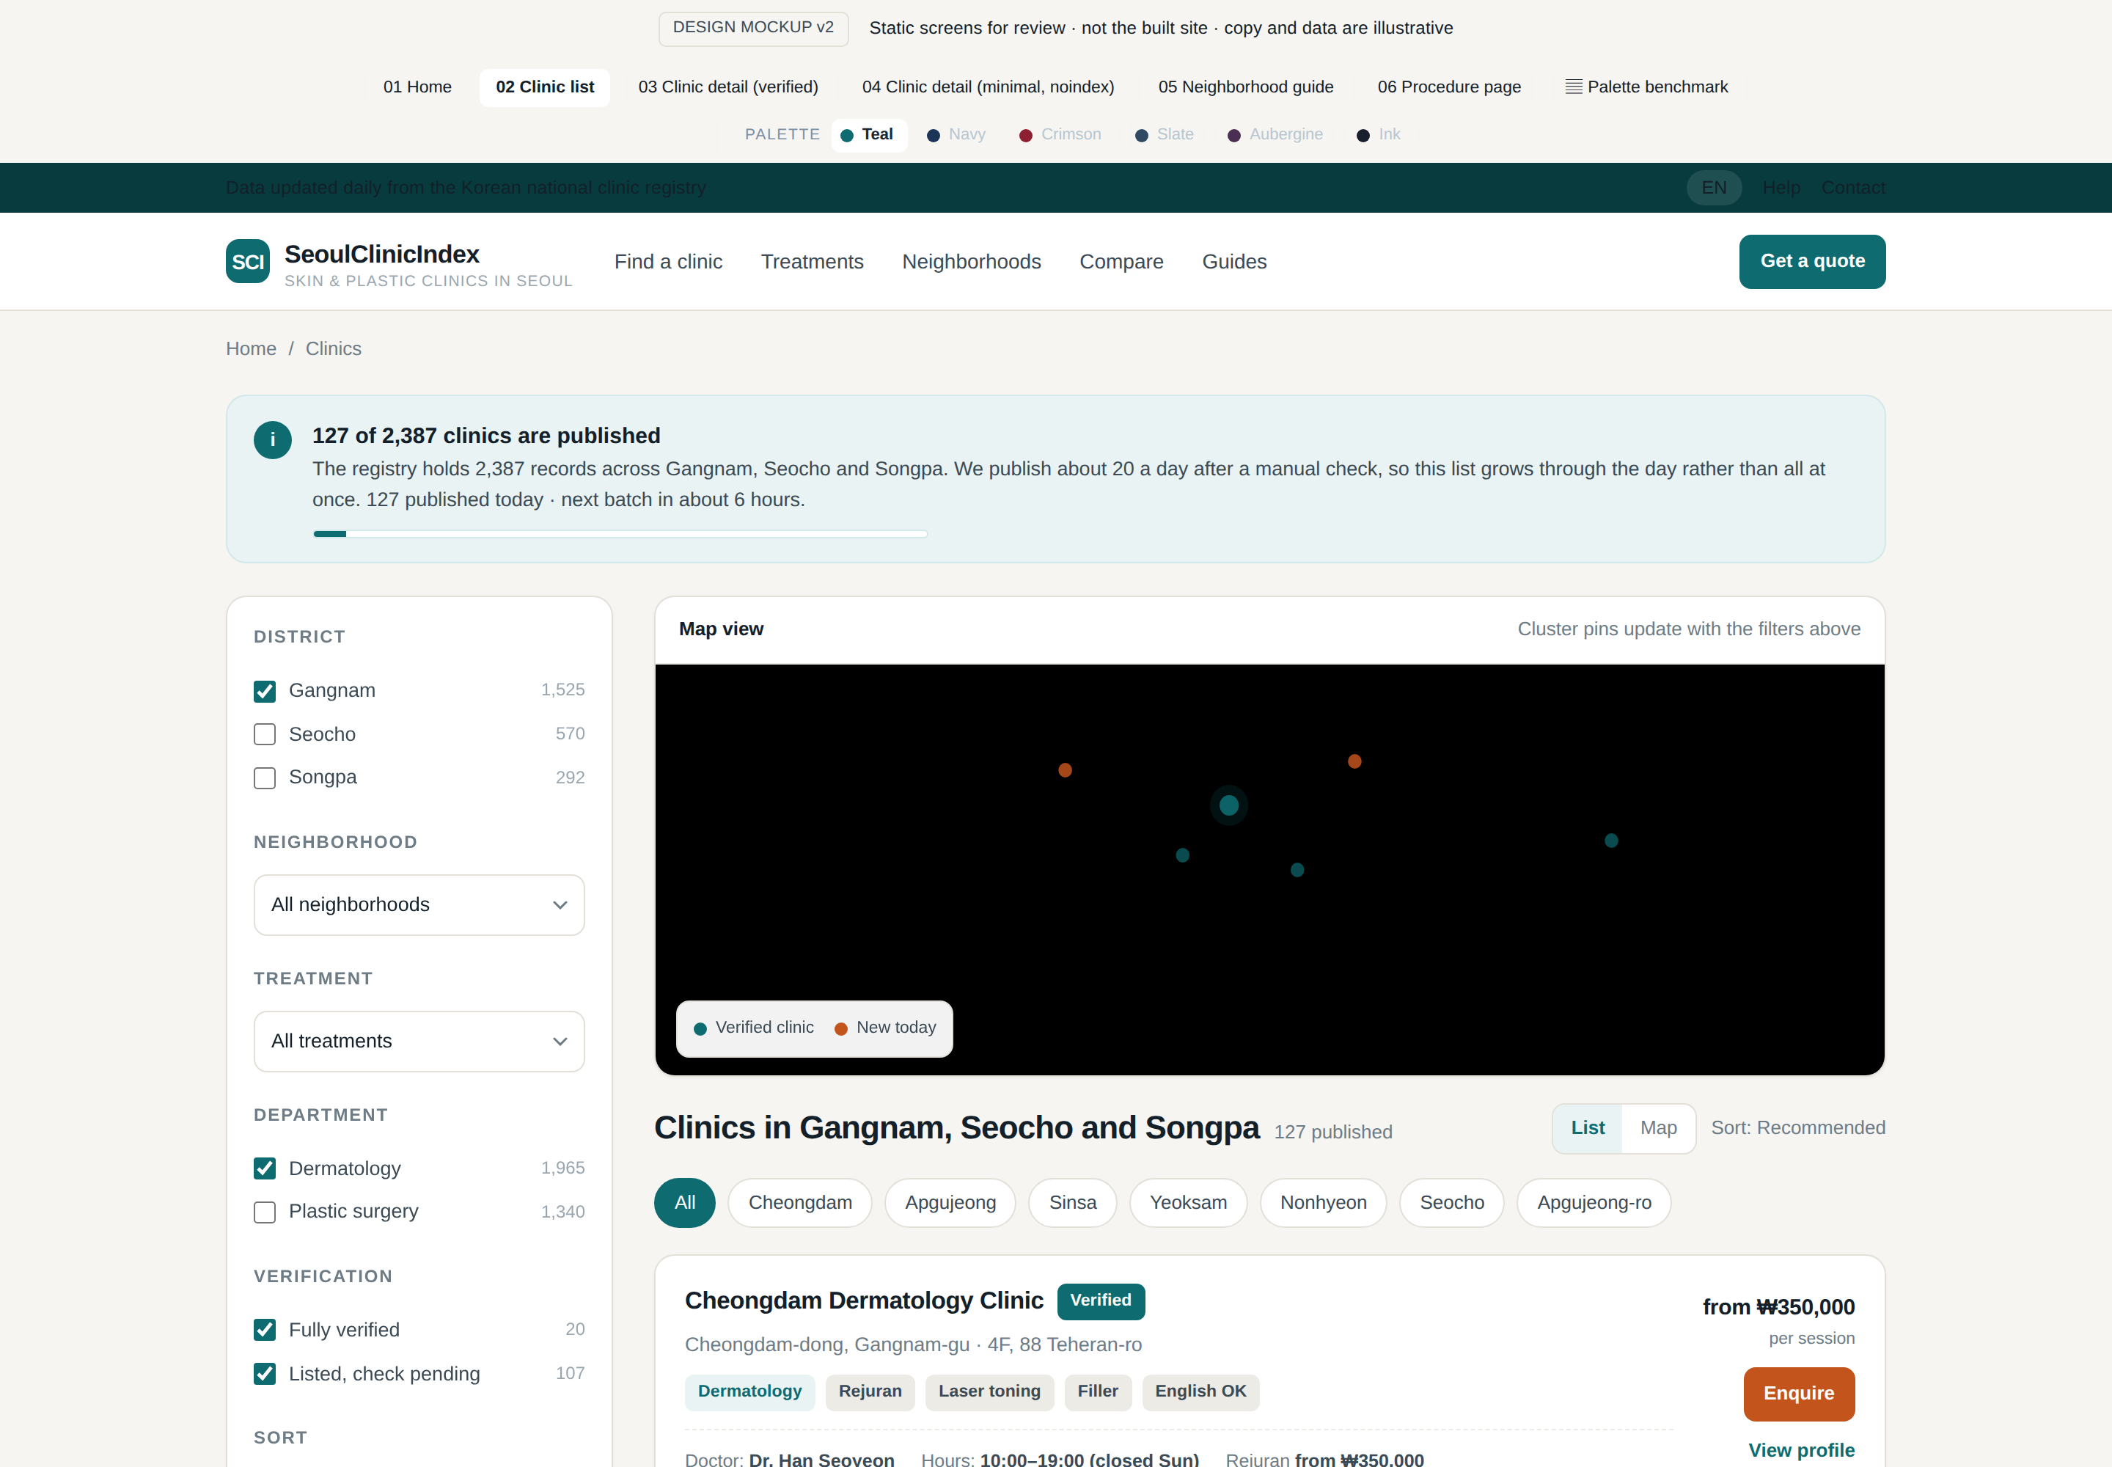Toggle the Fully verified checkbox
The image size is (2112, 1467).
click(265, 1330)
